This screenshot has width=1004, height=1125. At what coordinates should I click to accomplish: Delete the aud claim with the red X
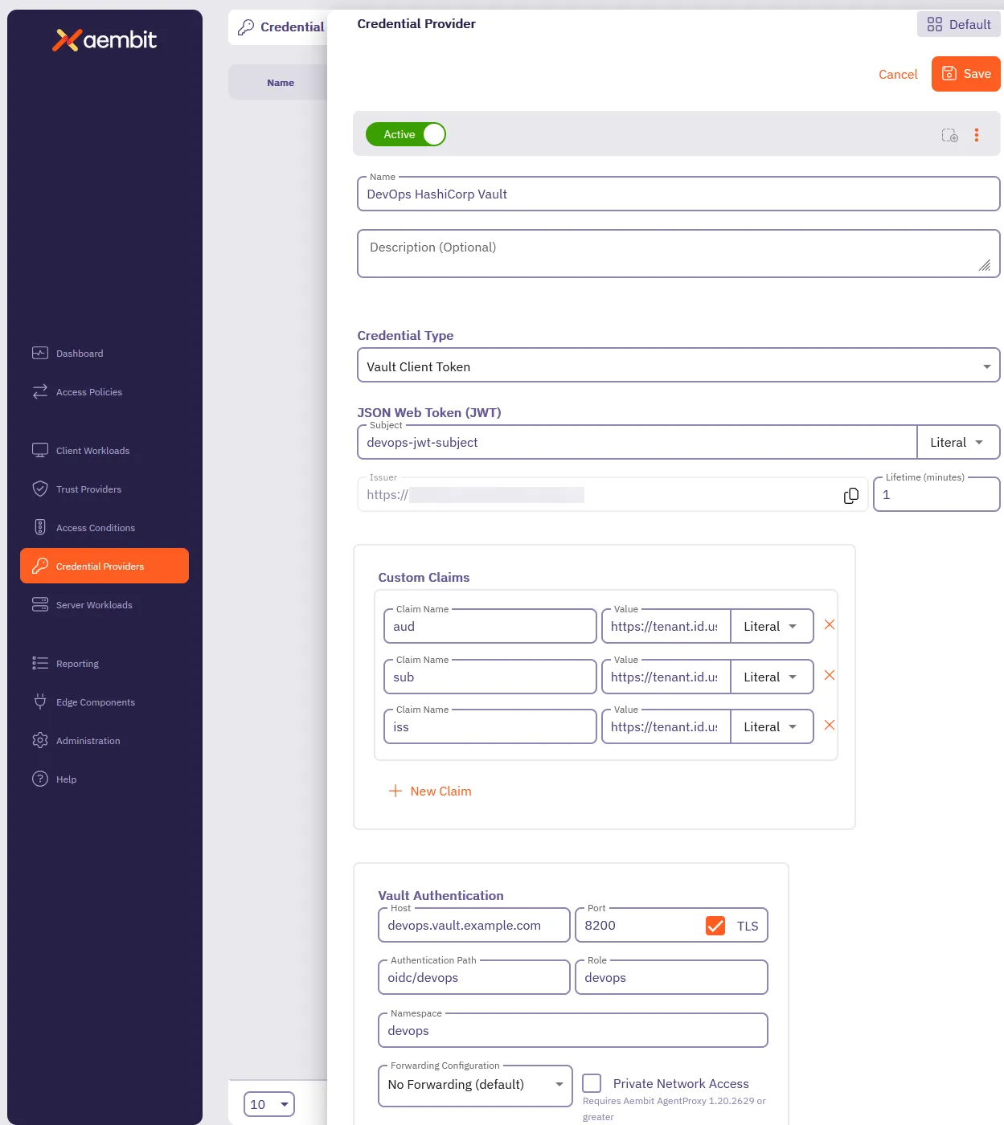click(x=829, y=624)
